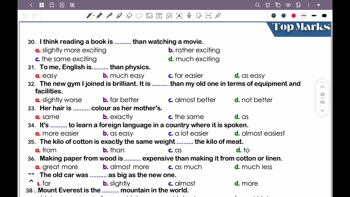Open the page layout icon in top bar
Image resolution: width=350 pixels, height=197 pixels.
(298, 5)
